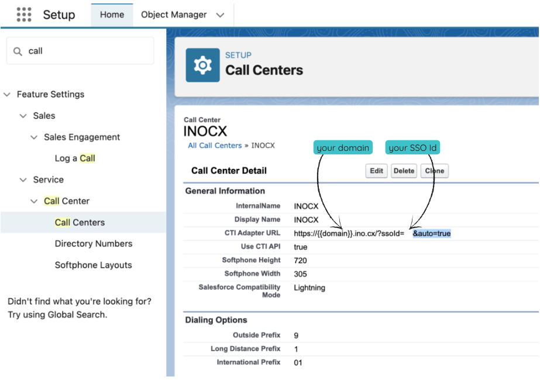The height and width of the screenshot is (380, 540).
Task: Collapse the Feature Settings section
Action: click(x=7, y=95)
